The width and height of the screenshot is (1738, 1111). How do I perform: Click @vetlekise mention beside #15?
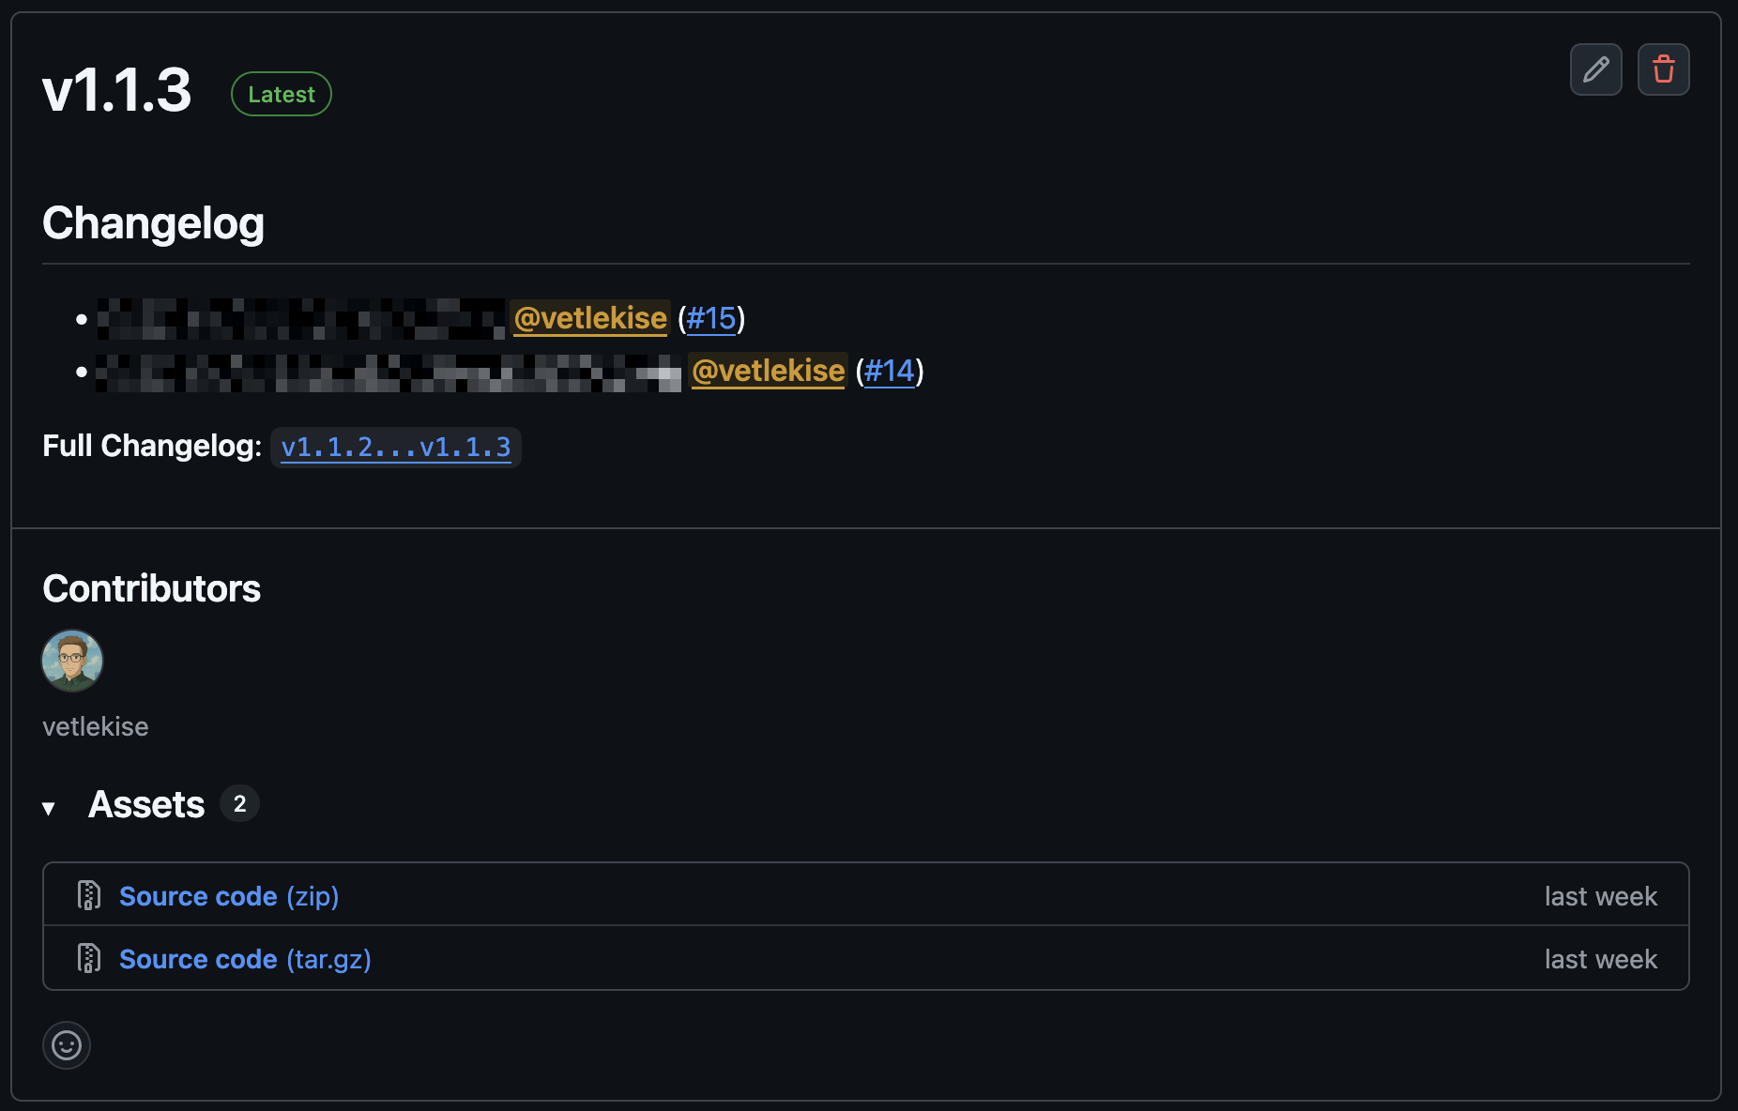[590, 319]
